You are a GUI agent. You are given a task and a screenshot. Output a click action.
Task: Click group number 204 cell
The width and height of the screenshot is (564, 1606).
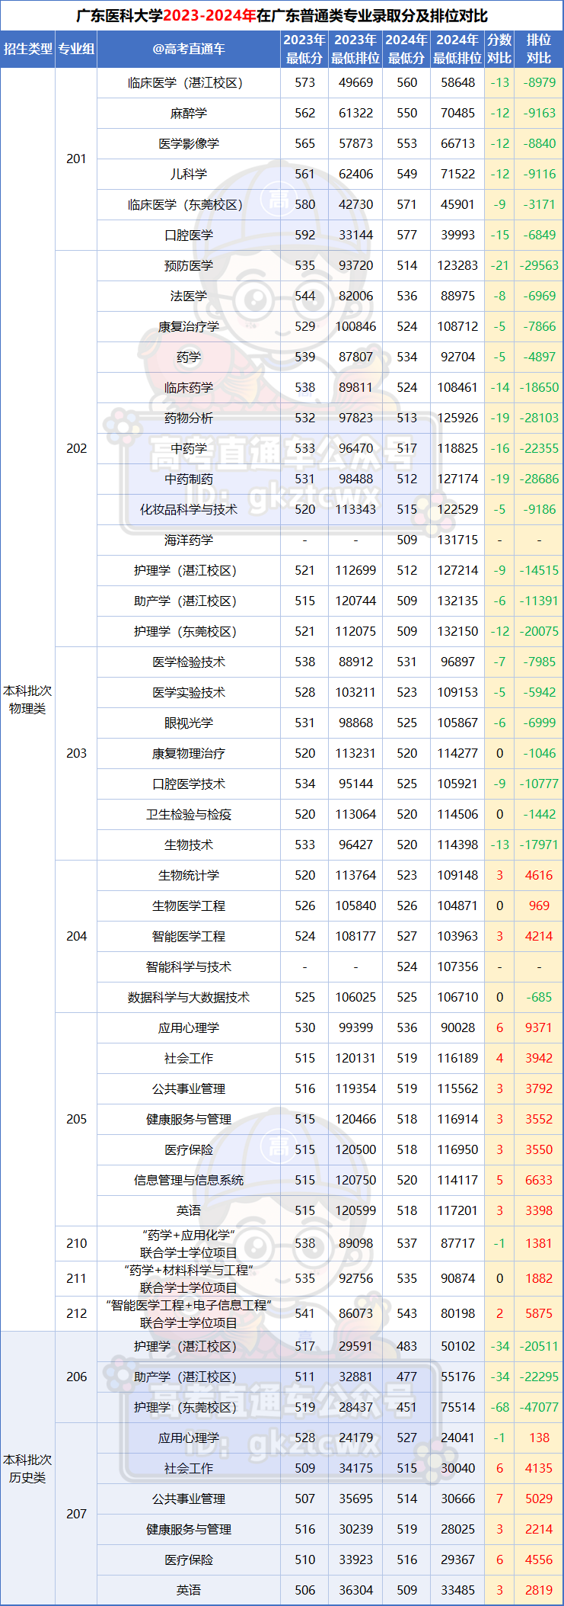point(76,937)
